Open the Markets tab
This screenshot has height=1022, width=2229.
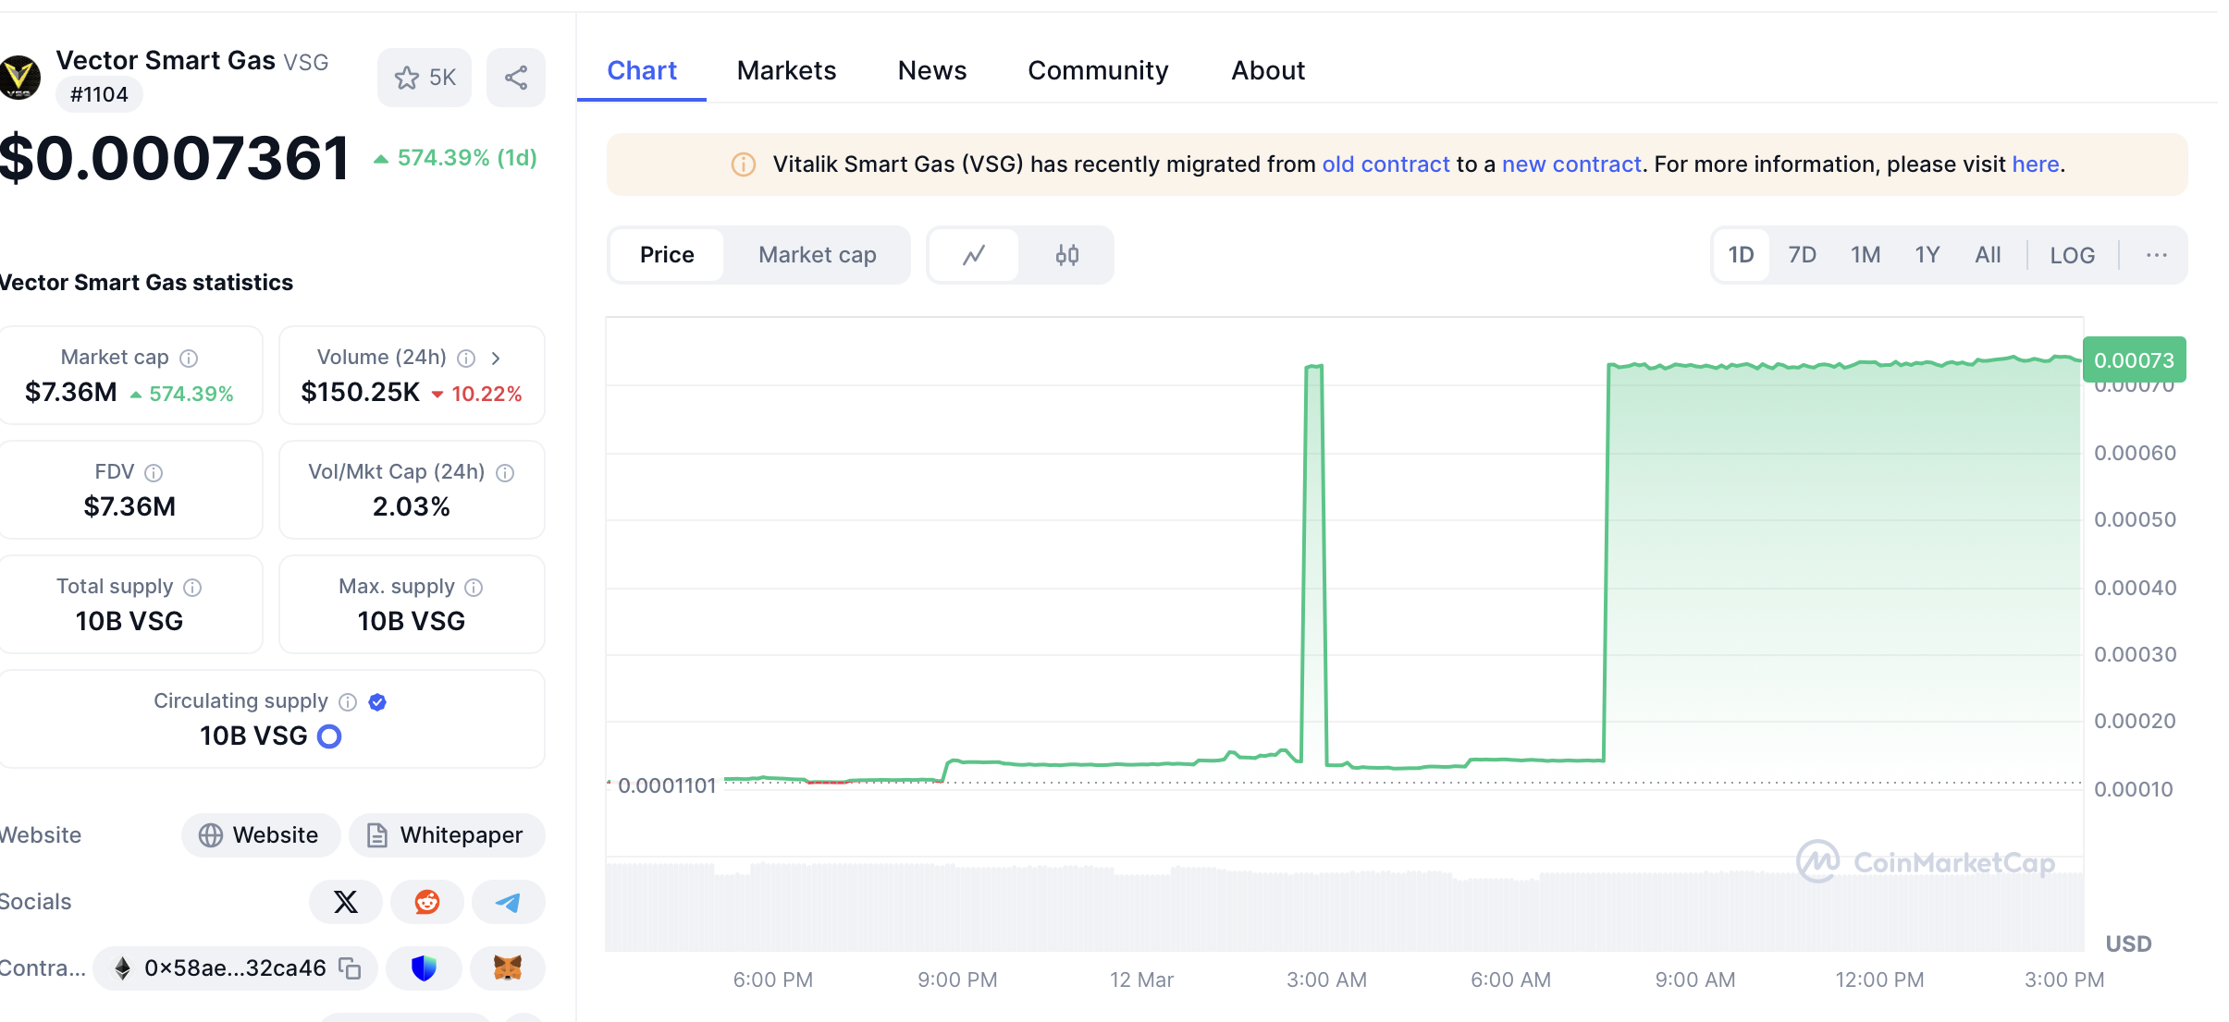(x=786, y=70)
